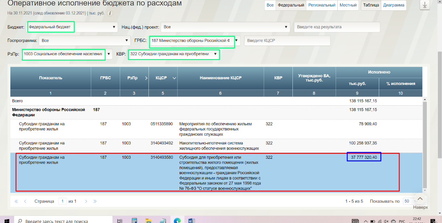
Task: Switch to the Таблица view
Action: 371,5
